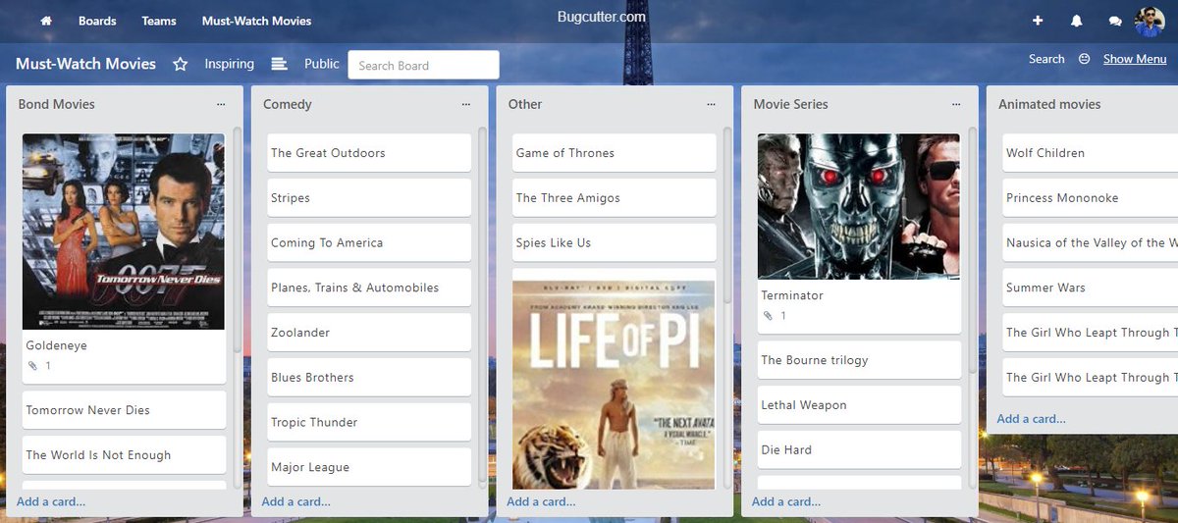
Task: Open The Great Outdoors card
Action: tap(369, 153)
